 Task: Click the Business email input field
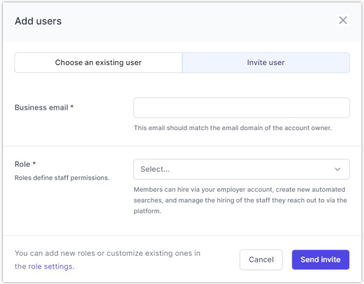[x=241, y=108]
